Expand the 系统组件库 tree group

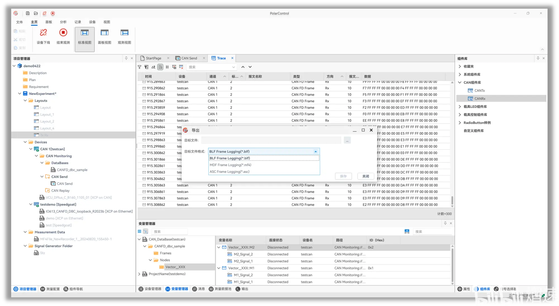(460, 75)
